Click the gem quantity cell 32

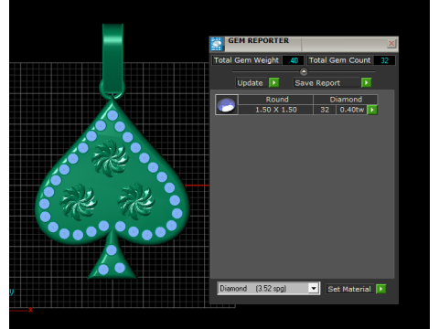(x=325, y=110)
